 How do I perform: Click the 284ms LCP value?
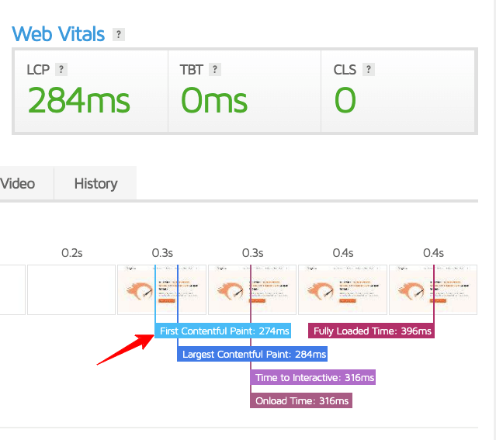78,101
